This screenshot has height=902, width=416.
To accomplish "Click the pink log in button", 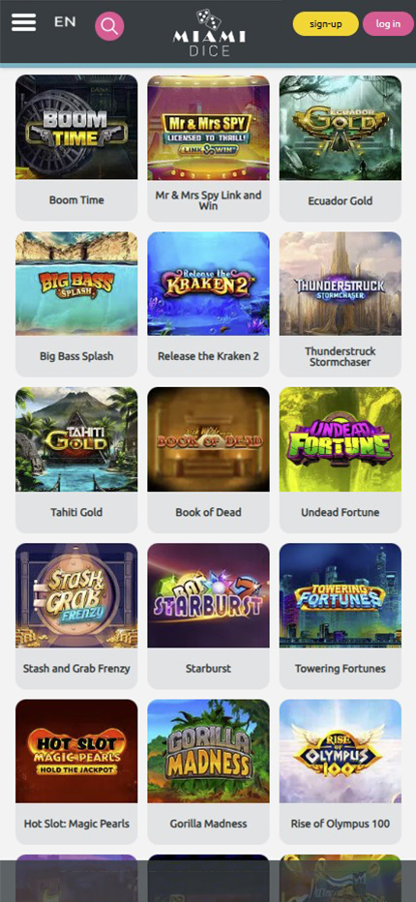I will click(x=388, y=24).
